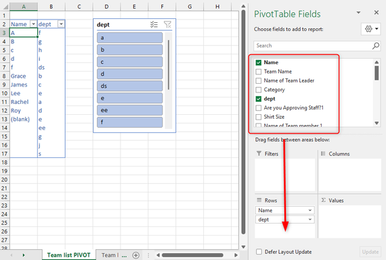Open the PivotTable Fields pane options arrow
The image size is (386, 260).
(359, 13)
